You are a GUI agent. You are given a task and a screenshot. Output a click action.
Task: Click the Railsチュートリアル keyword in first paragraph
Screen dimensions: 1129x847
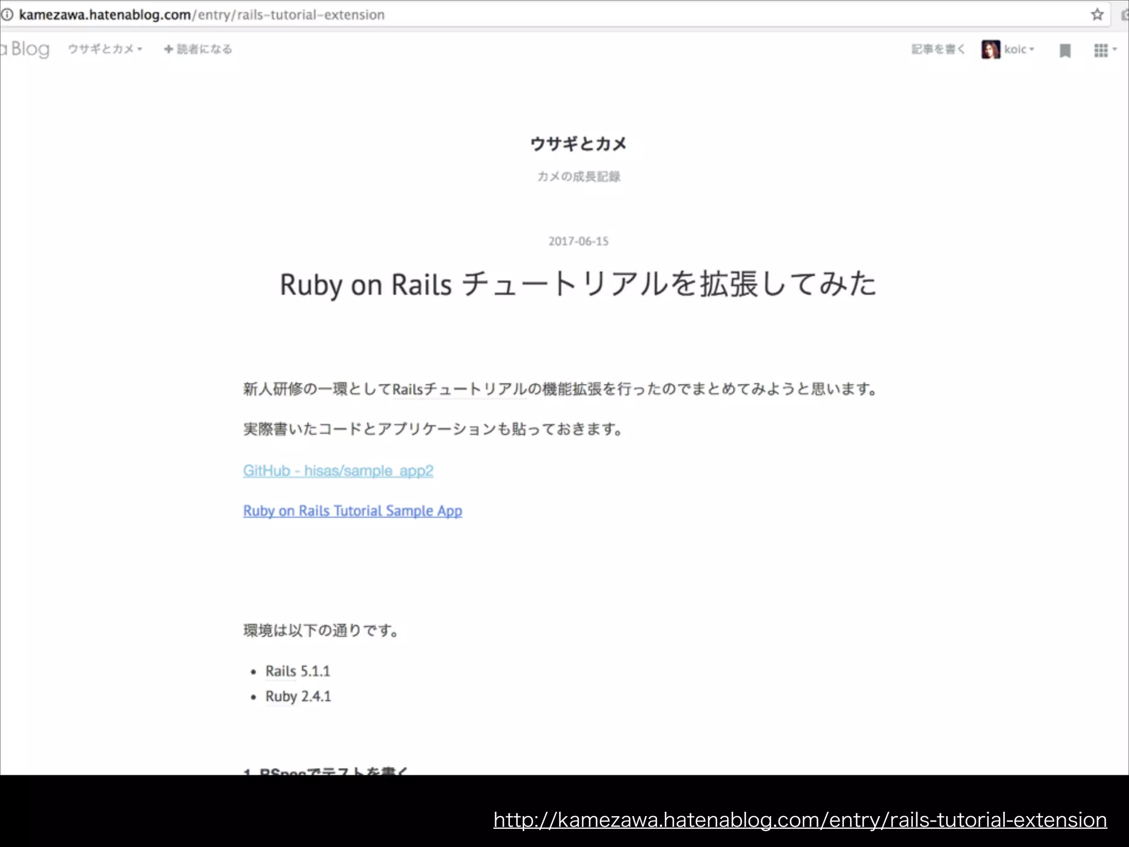coord(459,389)
